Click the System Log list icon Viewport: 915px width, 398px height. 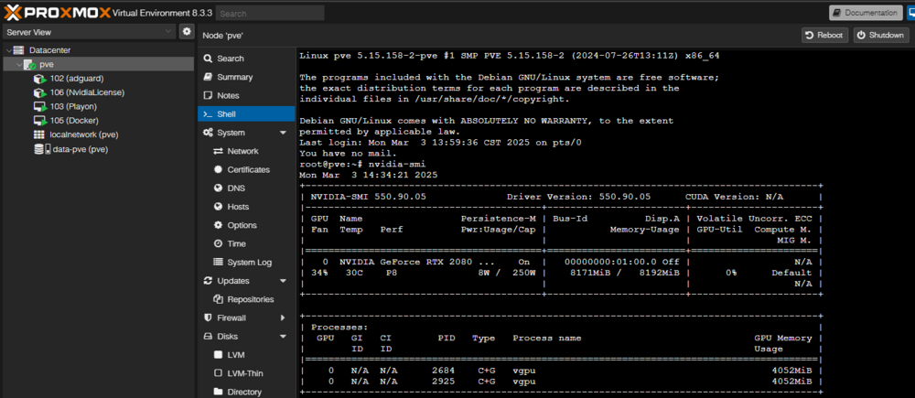[x=219, y=262]
